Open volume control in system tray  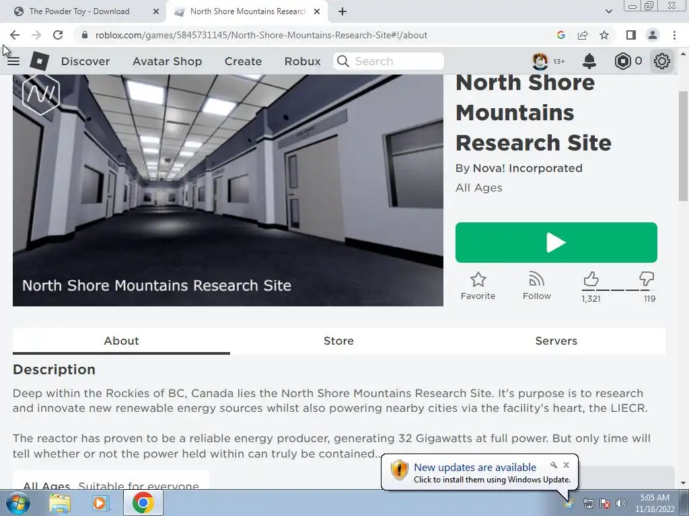pyautogui.click(x=621, y=503)
